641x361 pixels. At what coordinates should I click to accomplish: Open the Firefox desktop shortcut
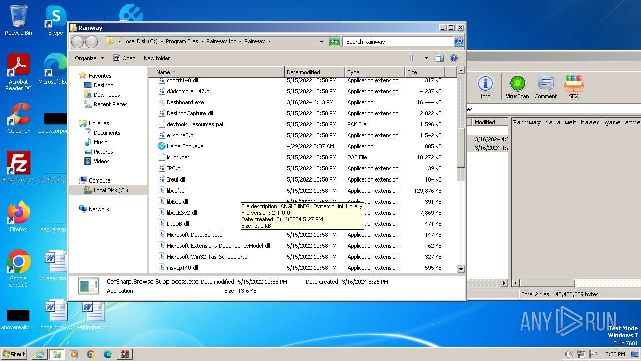[x=18, y=217]
